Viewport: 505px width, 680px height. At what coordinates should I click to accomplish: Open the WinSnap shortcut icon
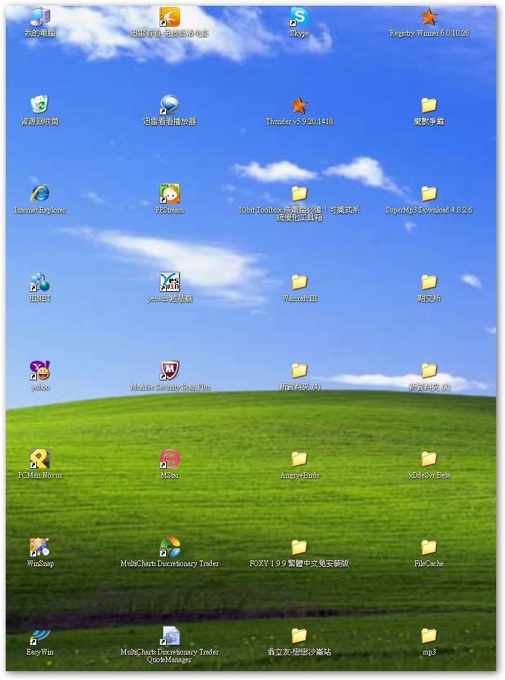point(40,548)
